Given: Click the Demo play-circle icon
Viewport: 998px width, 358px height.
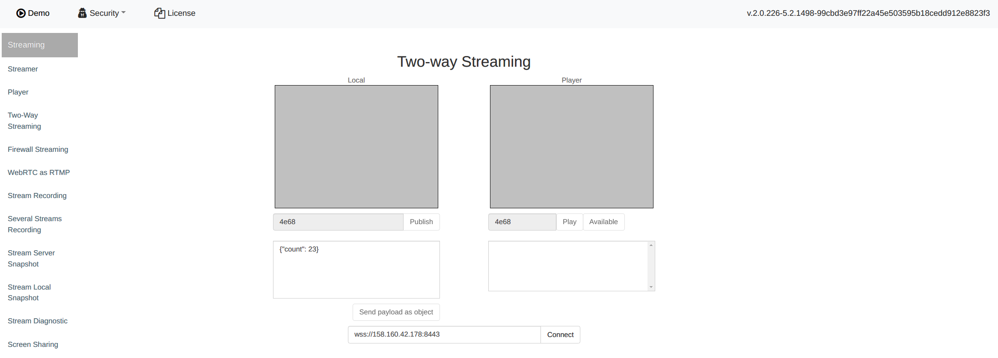Looking at the screenshot, I should [x=21, y=13].
